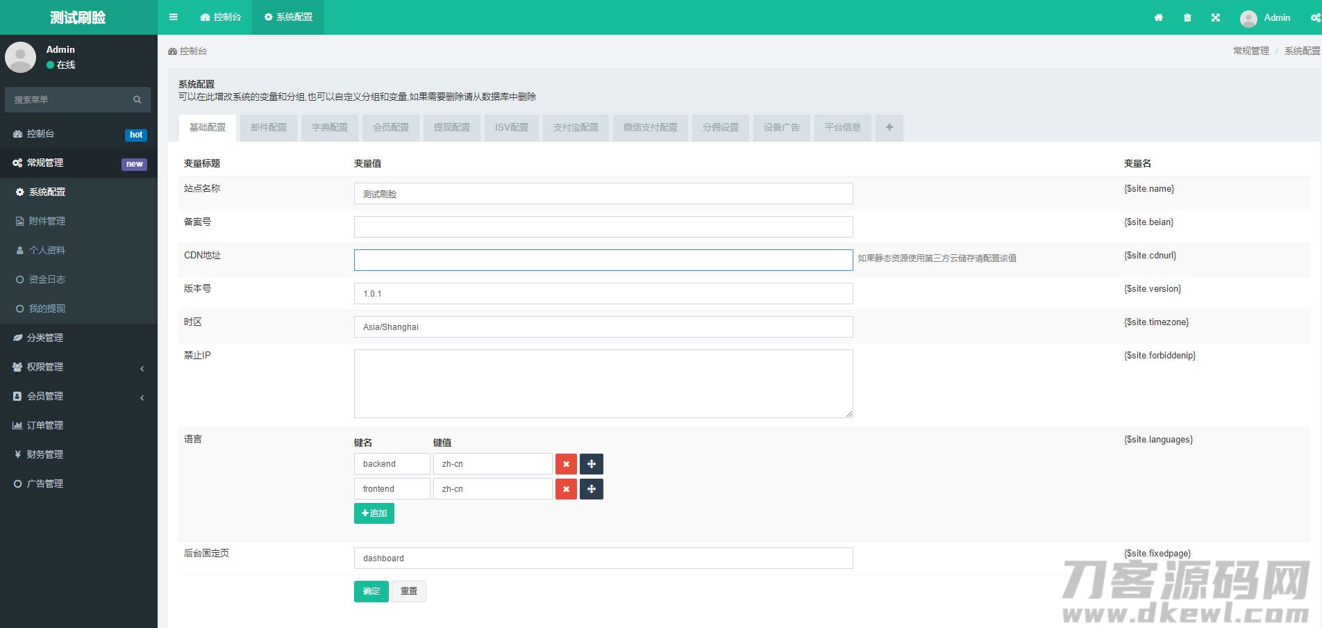The height and width of the screenshot is (628, 1322).
Task: Switch to the 邮件配置 tab
Action: (x=269, y=128)
